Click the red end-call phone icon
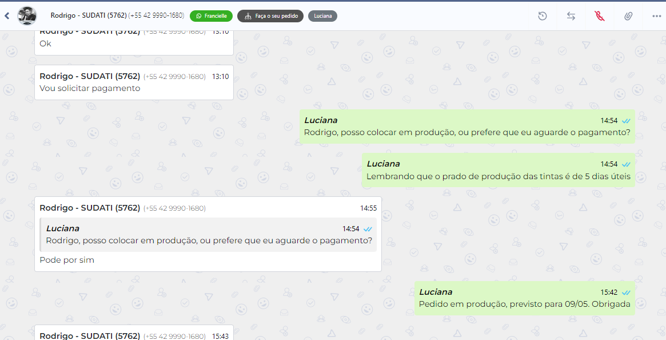Screen dimensions: 666x340 pos(600,16)
